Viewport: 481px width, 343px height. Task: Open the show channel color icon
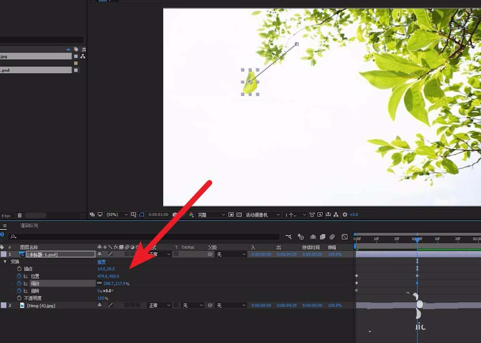(191, 215)
